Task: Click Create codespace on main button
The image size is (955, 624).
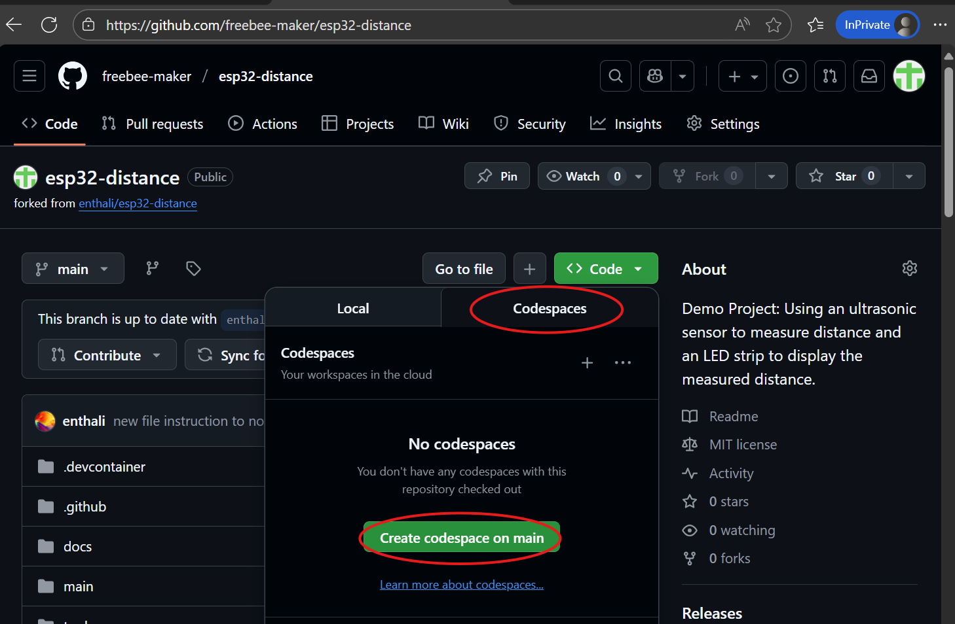Action: 461,538
